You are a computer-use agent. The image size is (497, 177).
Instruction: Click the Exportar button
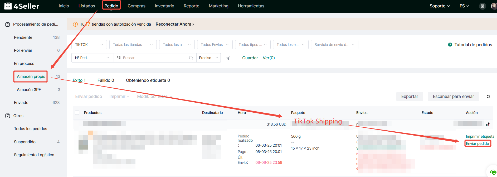click(x=410, y=97)
